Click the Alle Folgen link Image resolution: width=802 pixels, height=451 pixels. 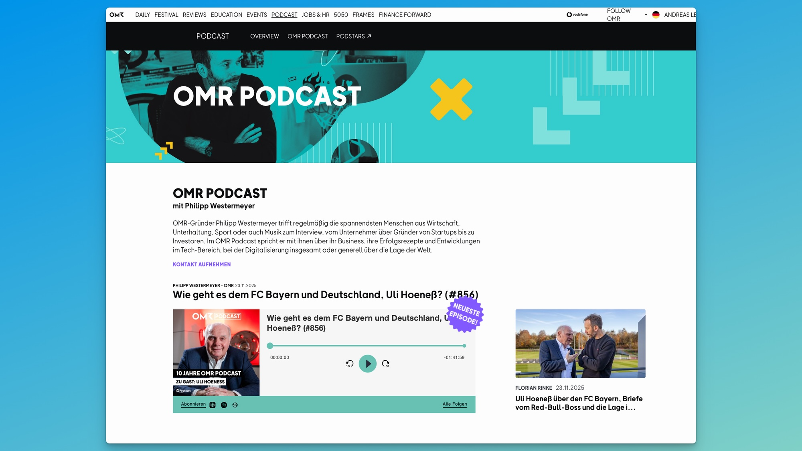[455, 404]
